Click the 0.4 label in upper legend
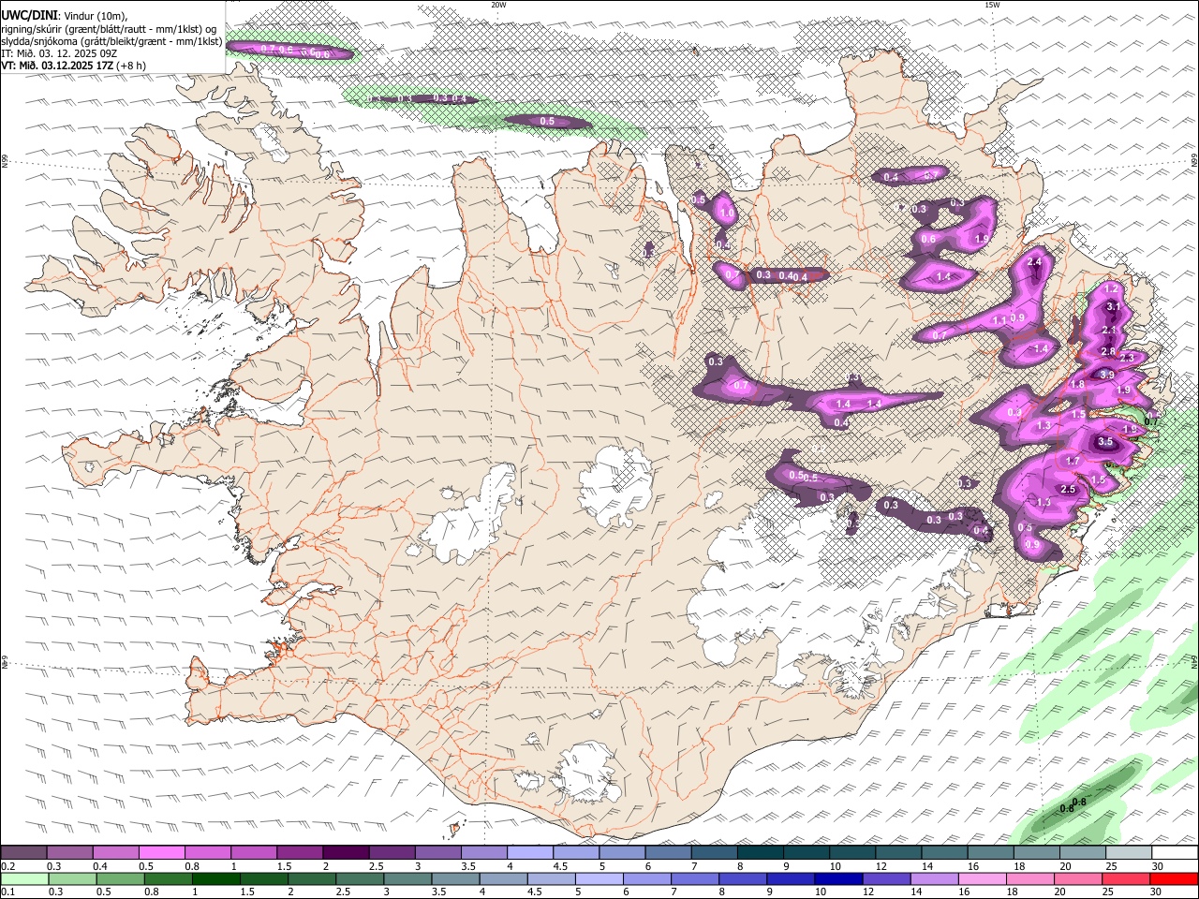Screen dimensions: 1199x899 point(99,866)
